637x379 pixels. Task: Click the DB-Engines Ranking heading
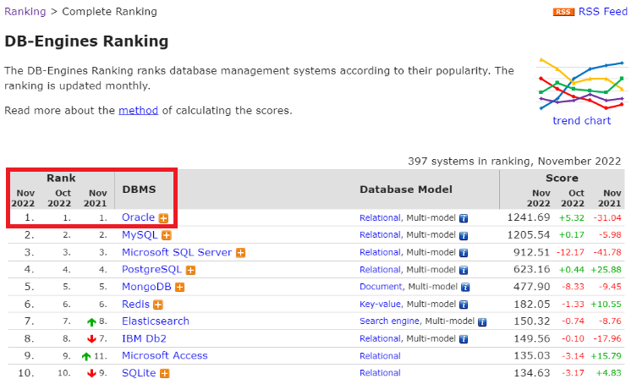click(86, 41)
